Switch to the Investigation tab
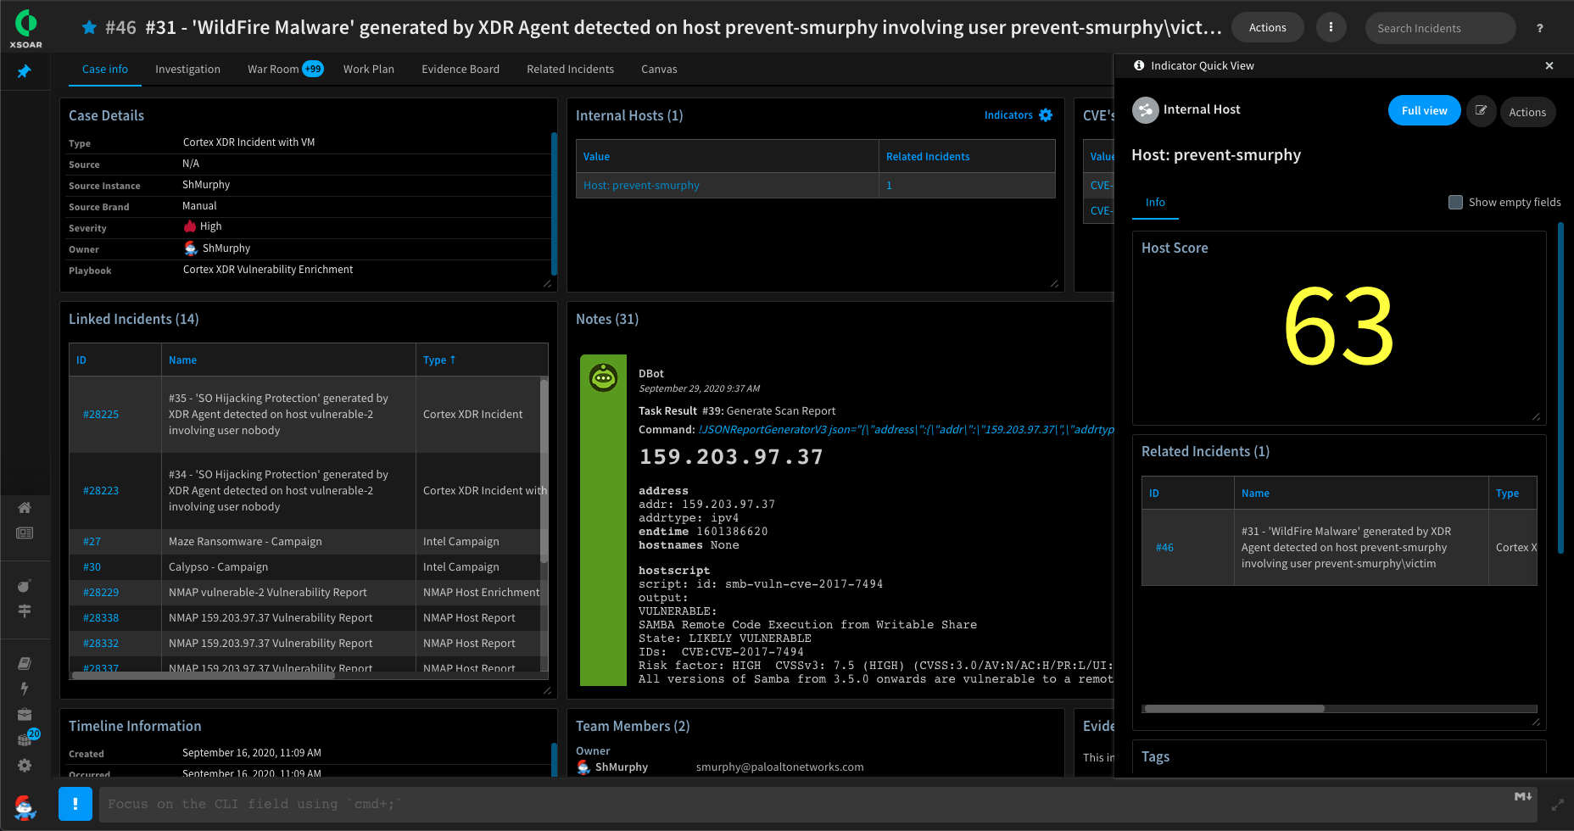 point(187,70)
